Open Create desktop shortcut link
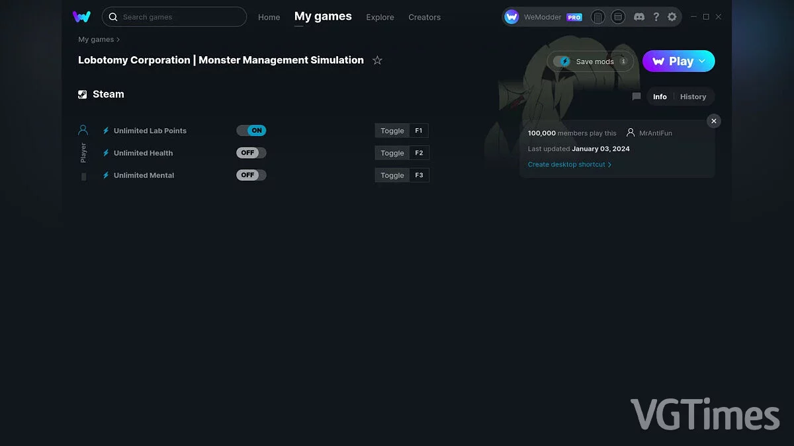 570,165
